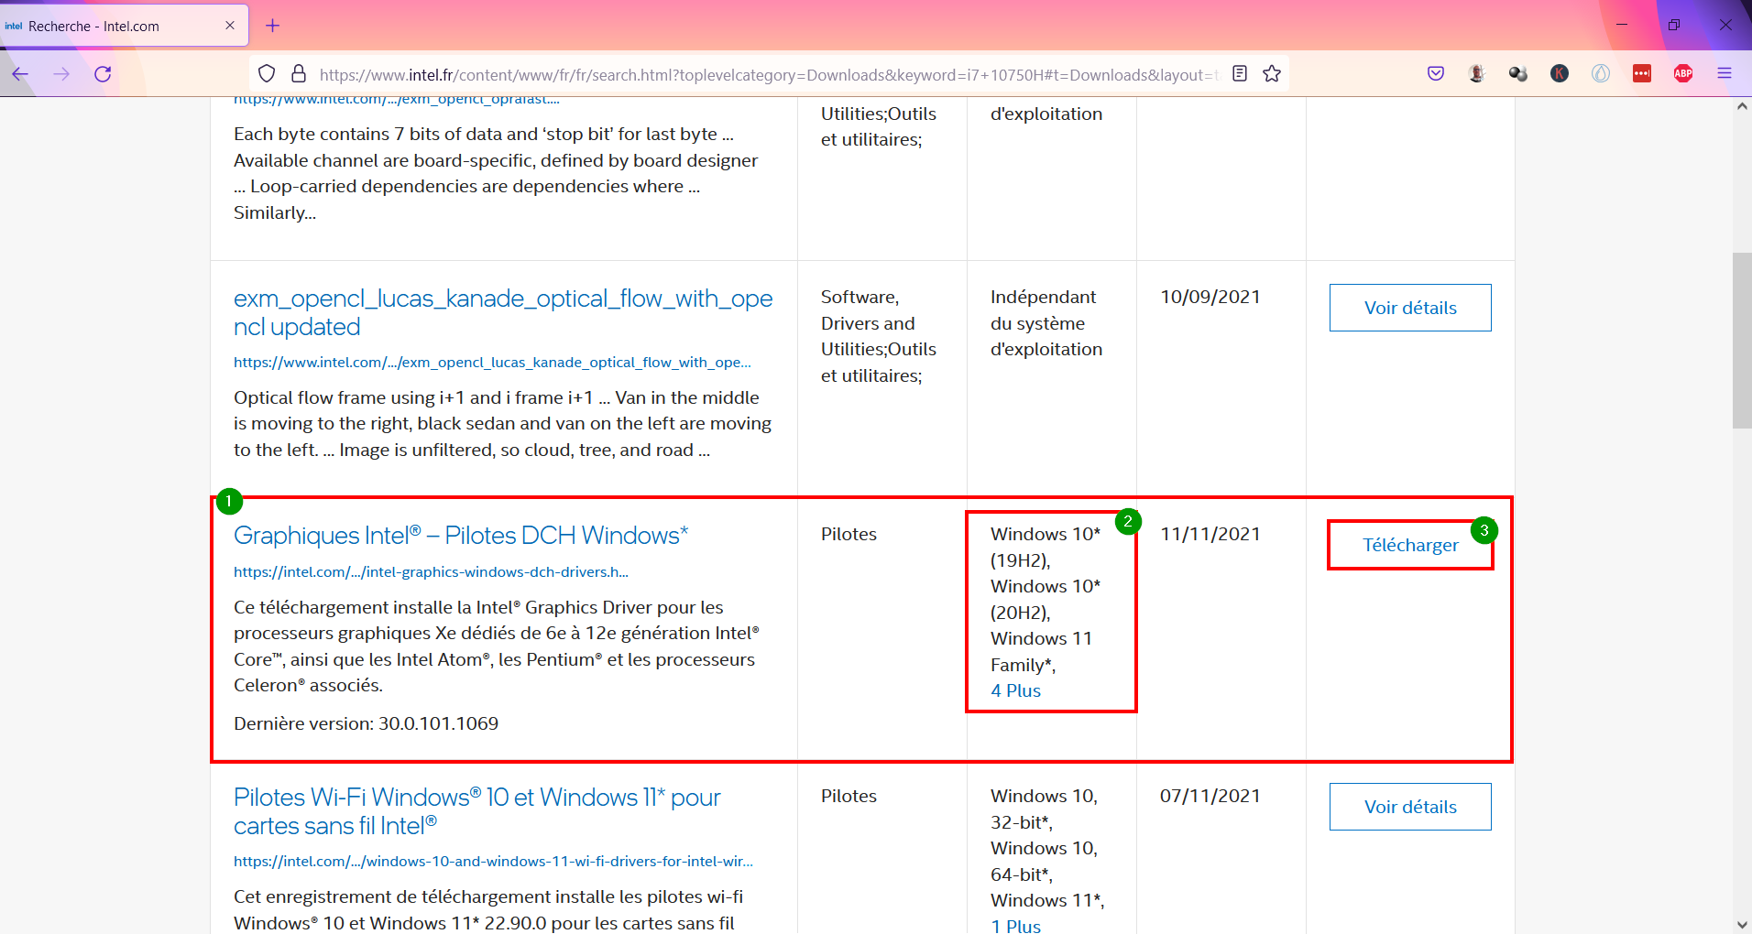
Task: Open intel-graphics-windows-dch-drivers URL link
Action: tap(431, 572)
